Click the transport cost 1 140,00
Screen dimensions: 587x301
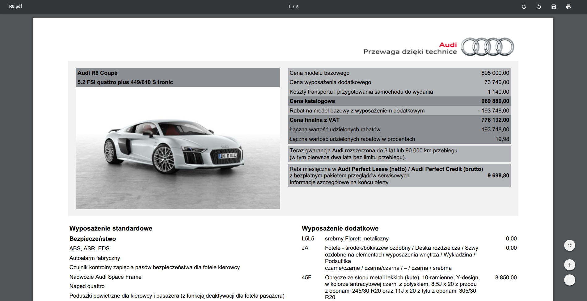point(498,92)
